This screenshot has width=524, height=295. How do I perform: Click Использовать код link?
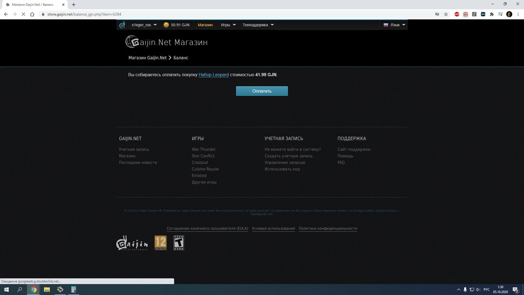pos(282,169)
